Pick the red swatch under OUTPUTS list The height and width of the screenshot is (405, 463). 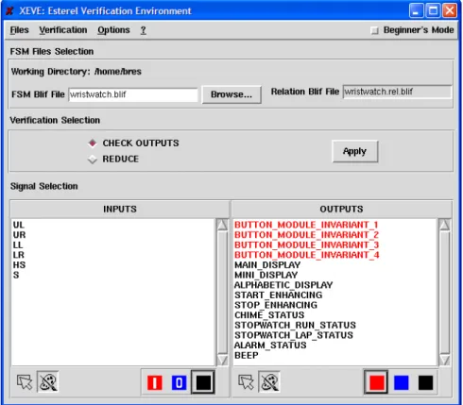click(376, 382)
